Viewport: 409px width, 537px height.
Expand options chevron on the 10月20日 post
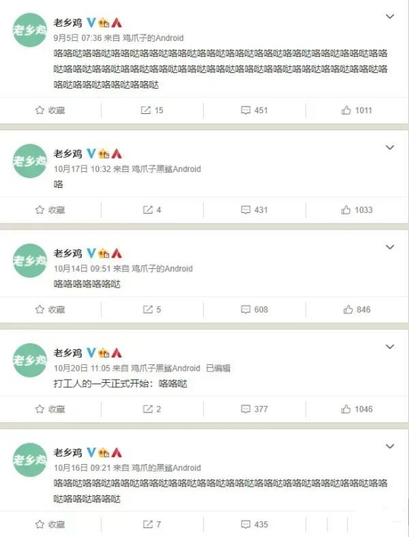(390, 347)
